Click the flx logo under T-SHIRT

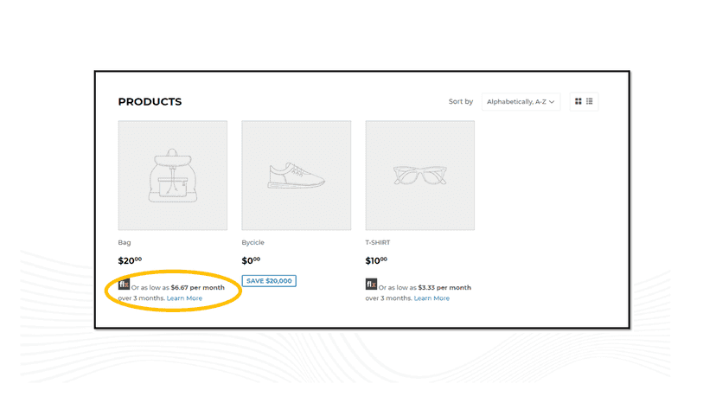coord(371,285)
